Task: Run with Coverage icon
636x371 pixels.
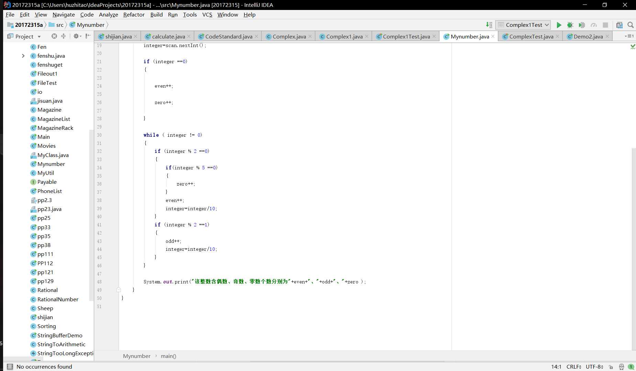Action: click(582, 25)
